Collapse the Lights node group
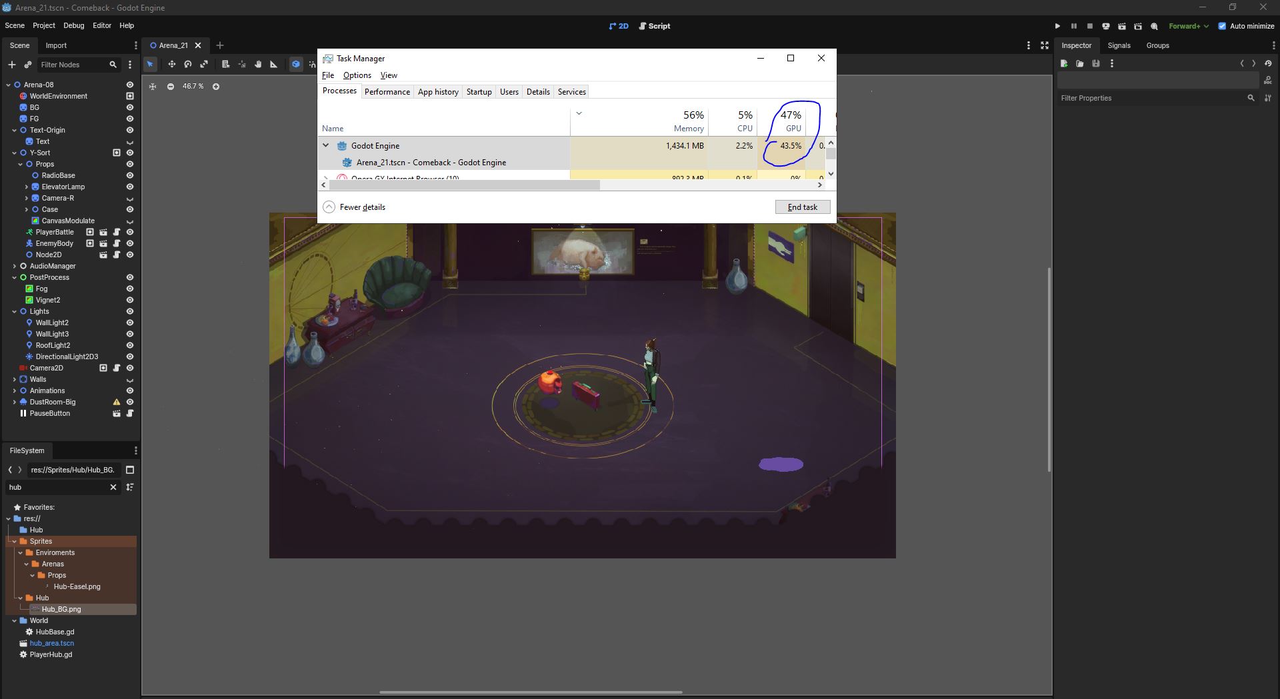The image size is (1280, 699). tap(15, 311)
